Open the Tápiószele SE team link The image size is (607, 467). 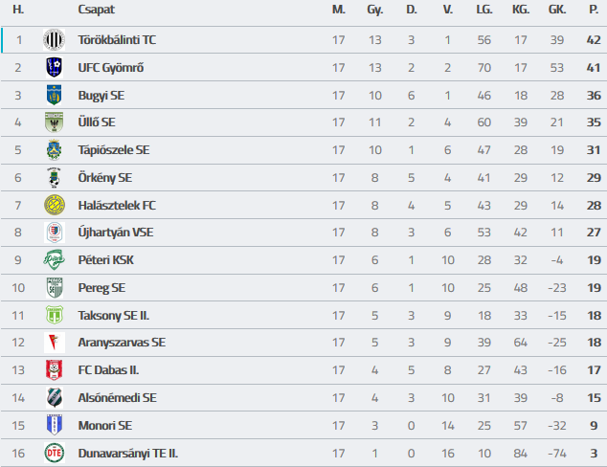(114, 150)
